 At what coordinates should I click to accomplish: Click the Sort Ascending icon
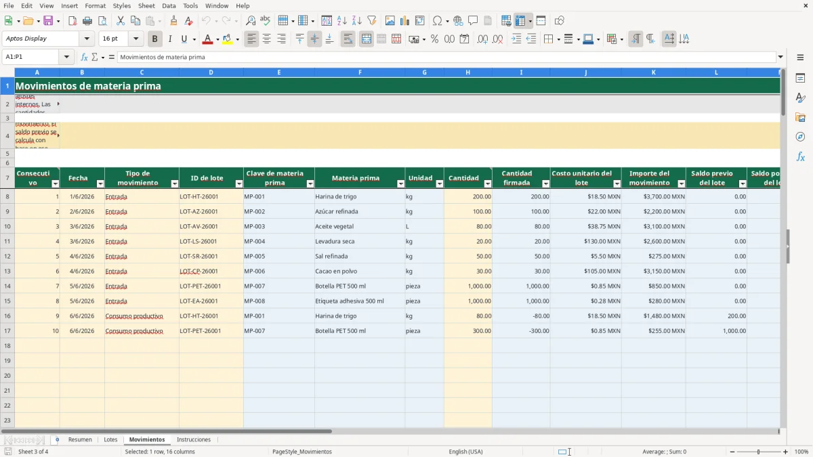tap(342, 21)
